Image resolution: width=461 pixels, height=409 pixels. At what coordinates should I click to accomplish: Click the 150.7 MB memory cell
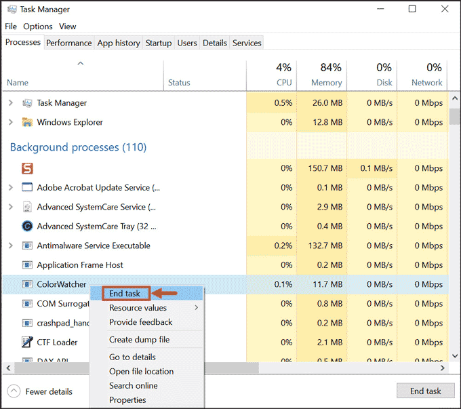[321, 168]
